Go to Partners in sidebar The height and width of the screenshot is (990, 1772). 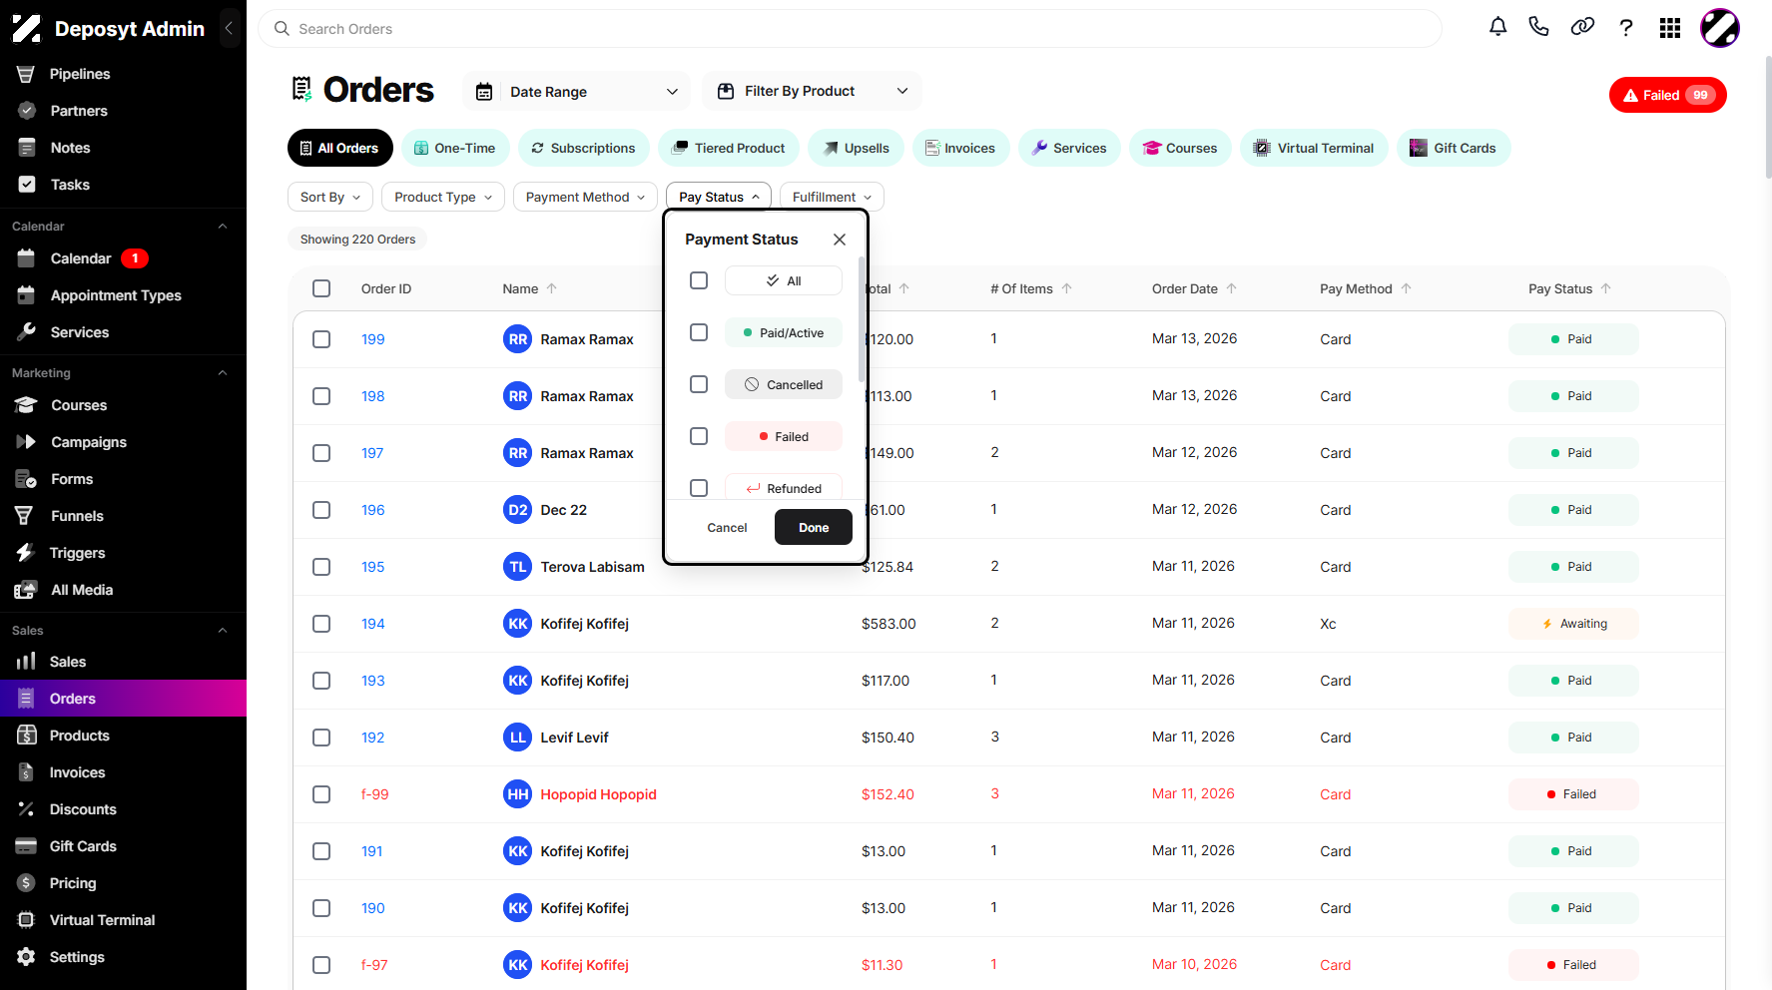pos(79,111)
